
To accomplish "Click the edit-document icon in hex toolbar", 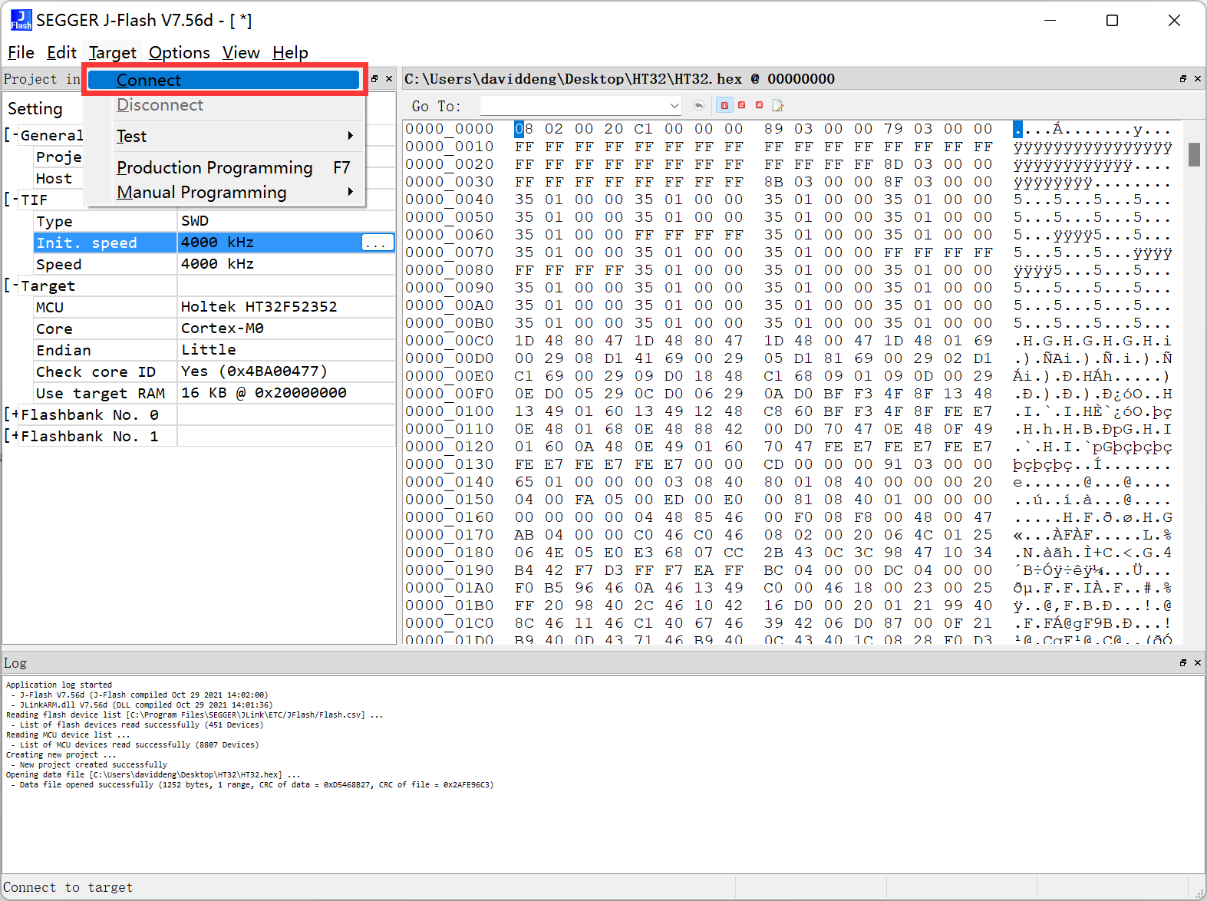I will [x=778, y=105].
